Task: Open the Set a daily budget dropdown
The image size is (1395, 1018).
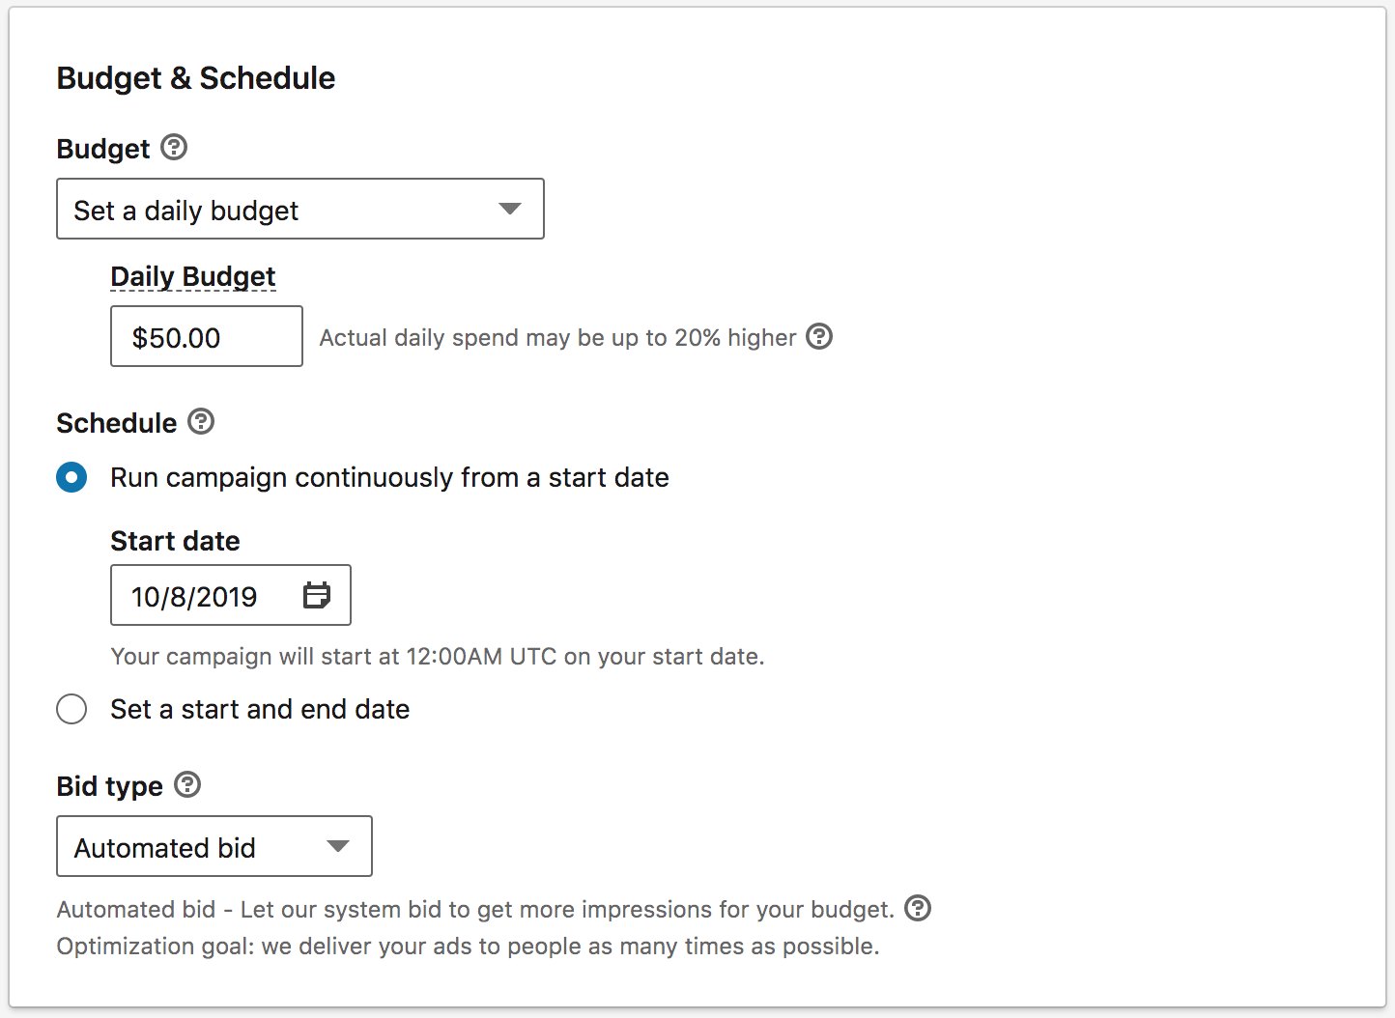Action: pyautogui.click(x=299, y=209)
